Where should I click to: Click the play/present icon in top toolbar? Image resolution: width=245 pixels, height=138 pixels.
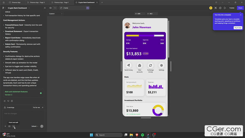(225, 8)
